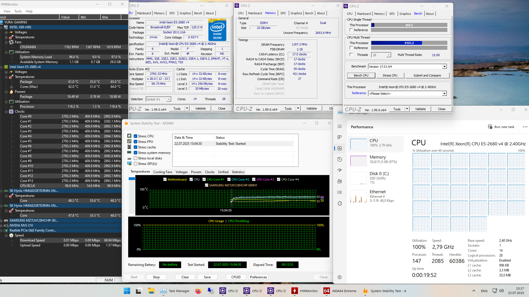This screenshot has height=297, width=529.
Task: Enable the Stress local disks checkbox
Action: click(x=136, y=158)
